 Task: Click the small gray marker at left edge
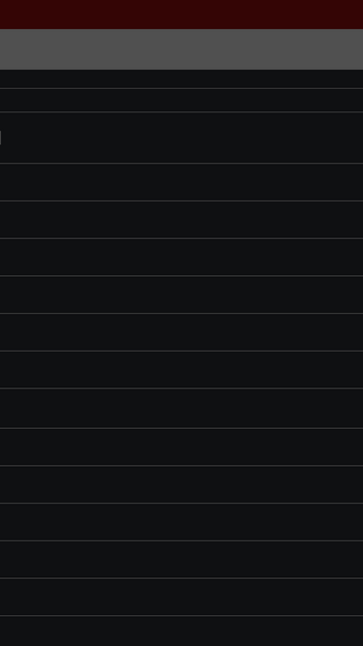coord(0,138)
